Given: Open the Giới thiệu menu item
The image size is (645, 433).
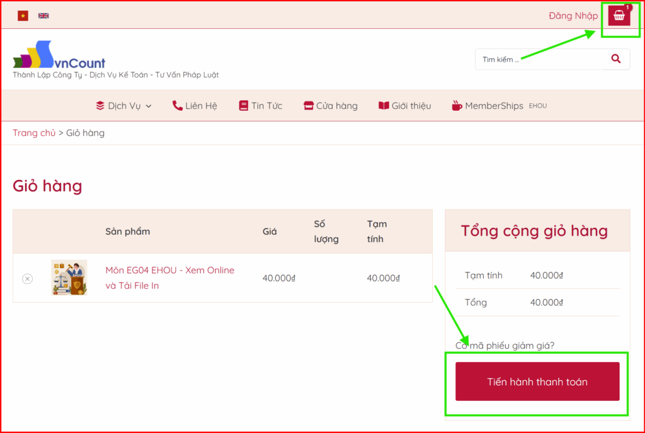Looking at the screenshot, I should point(405,106).
